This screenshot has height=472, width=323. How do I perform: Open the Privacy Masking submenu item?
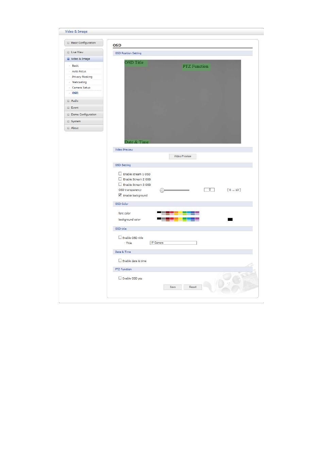(82, 77)
